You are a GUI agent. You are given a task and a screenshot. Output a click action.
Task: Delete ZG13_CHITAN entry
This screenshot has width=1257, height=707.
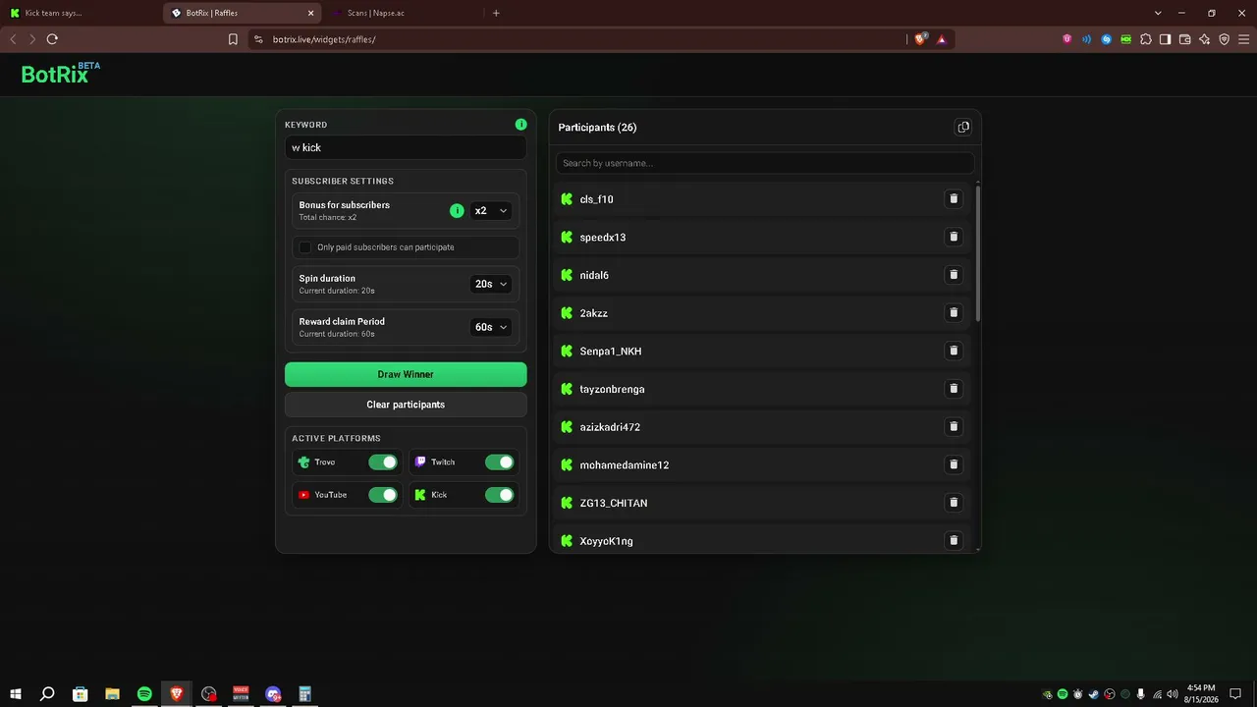[953, 503]
